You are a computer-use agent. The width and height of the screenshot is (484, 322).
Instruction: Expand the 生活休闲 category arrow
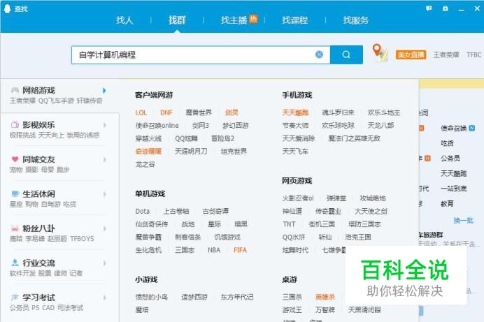tap(104, 193)
